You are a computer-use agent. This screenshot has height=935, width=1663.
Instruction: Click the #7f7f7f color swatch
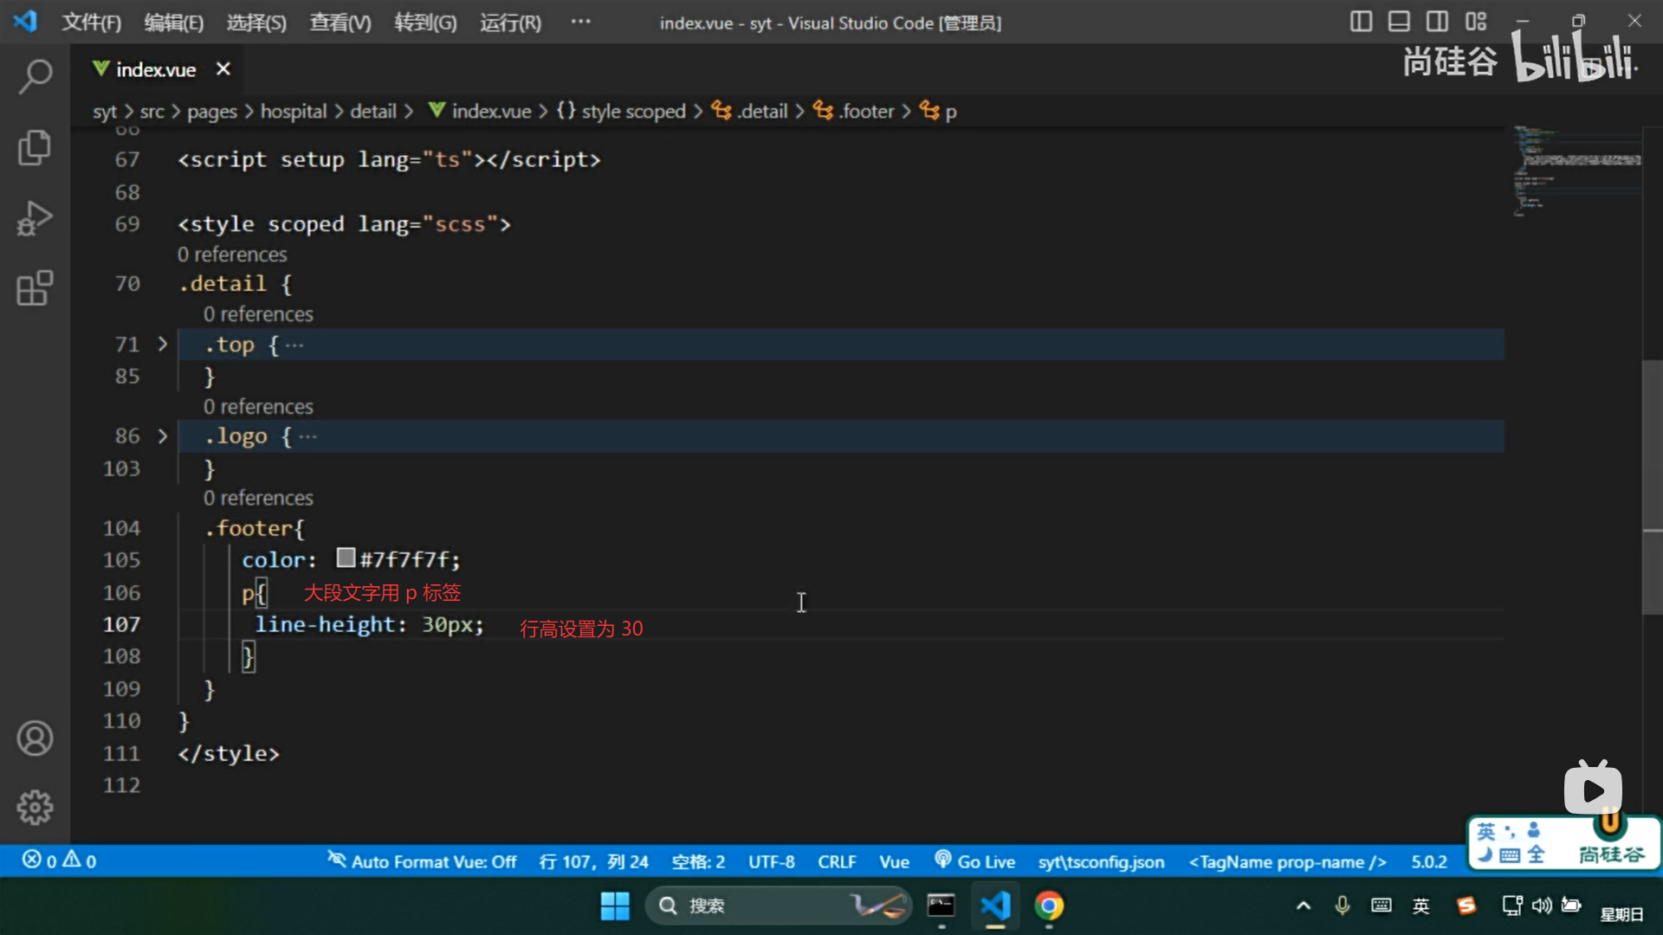(x=346, y=558)
